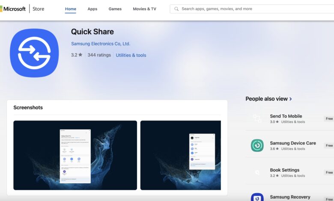334x201 pixels.
Task: Focus the search apps input field
Action: [252, 9]
